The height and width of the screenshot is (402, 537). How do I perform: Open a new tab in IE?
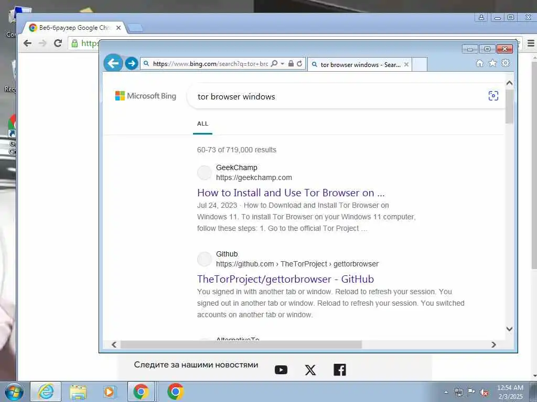(x=420, y=64)
